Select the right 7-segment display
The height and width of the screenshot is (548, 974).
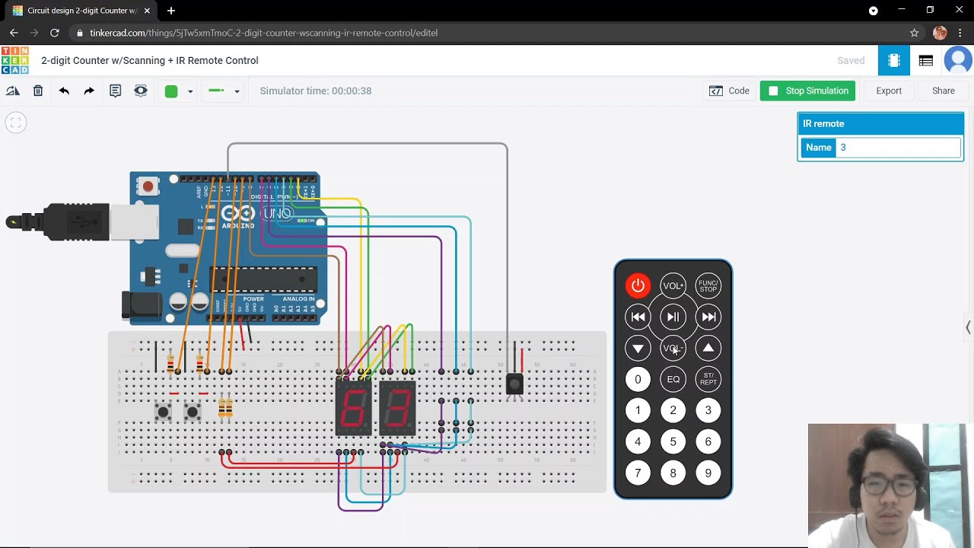point(397,408)
